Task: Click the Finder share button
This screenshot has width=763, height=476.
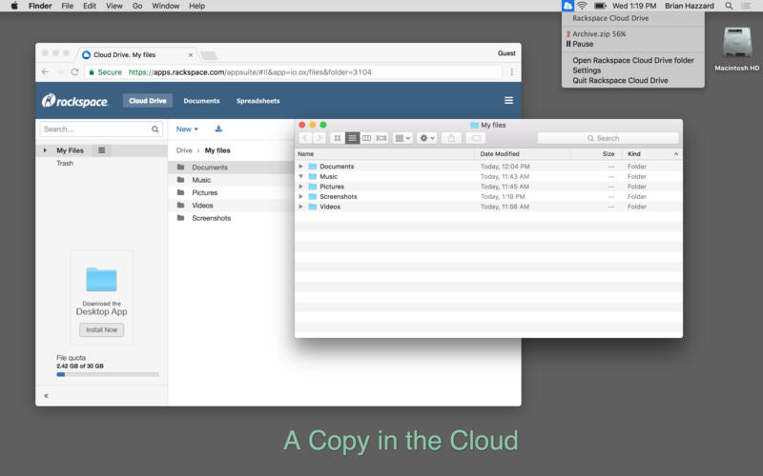Action: [451, 138]
